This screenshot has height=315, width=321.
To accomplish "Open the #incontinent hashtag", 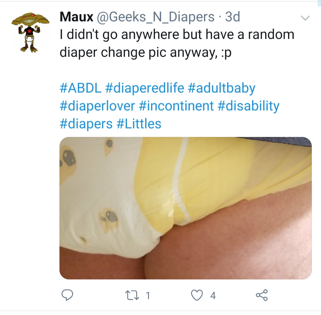I will click(x=176, y=106).
